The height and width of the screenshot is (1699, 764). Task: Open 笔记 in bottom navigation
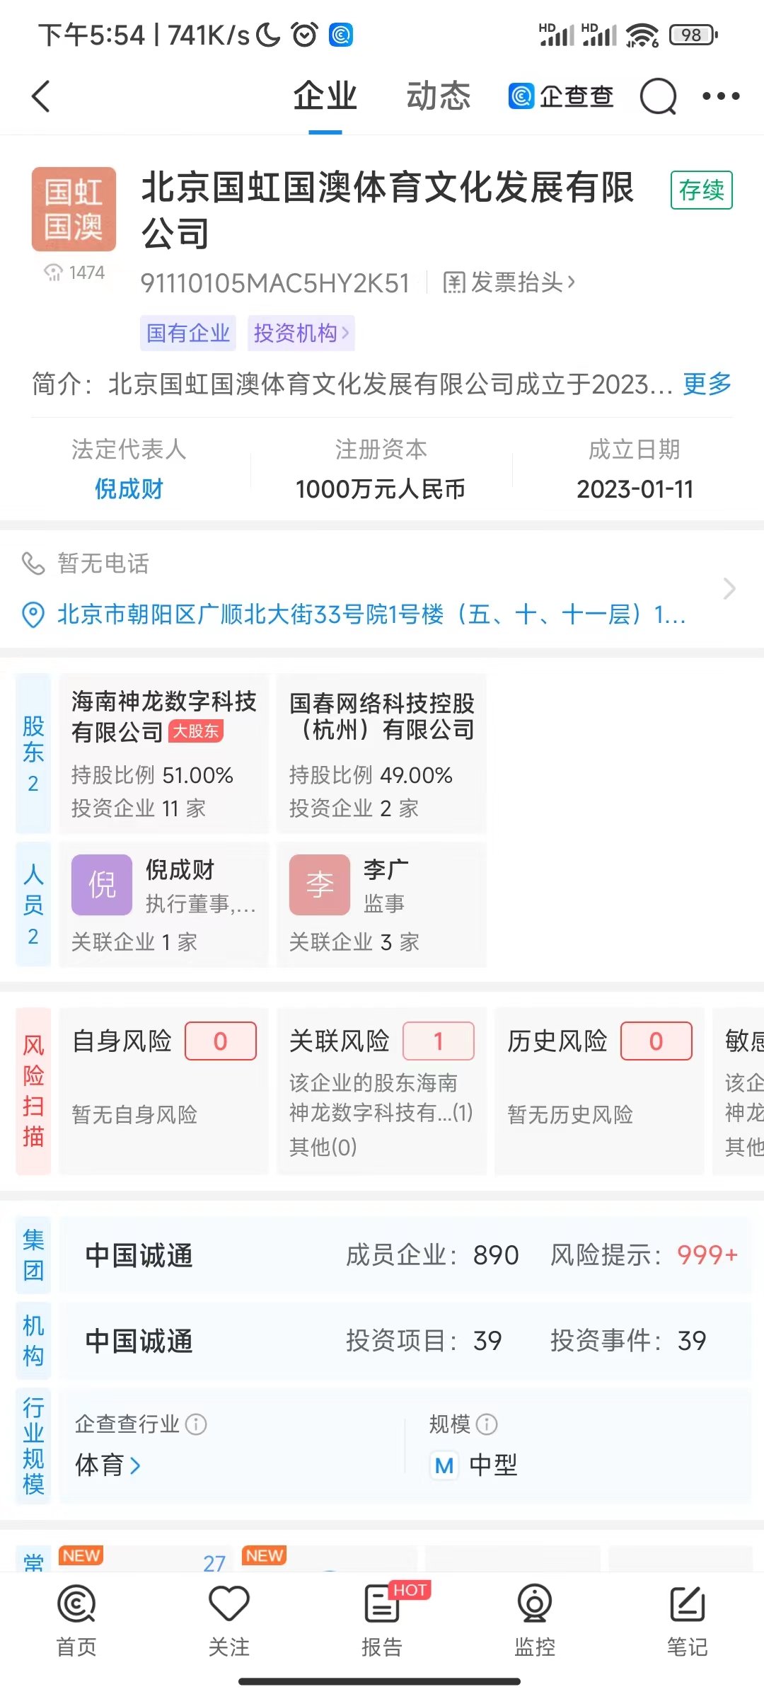[x=688, y=1621]
